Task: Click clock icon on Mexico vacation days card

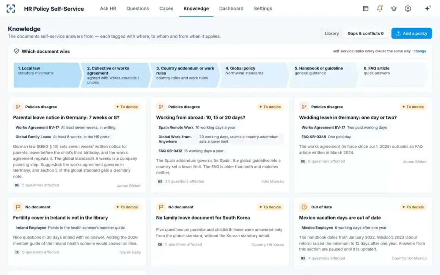Action: click(304, 207)
